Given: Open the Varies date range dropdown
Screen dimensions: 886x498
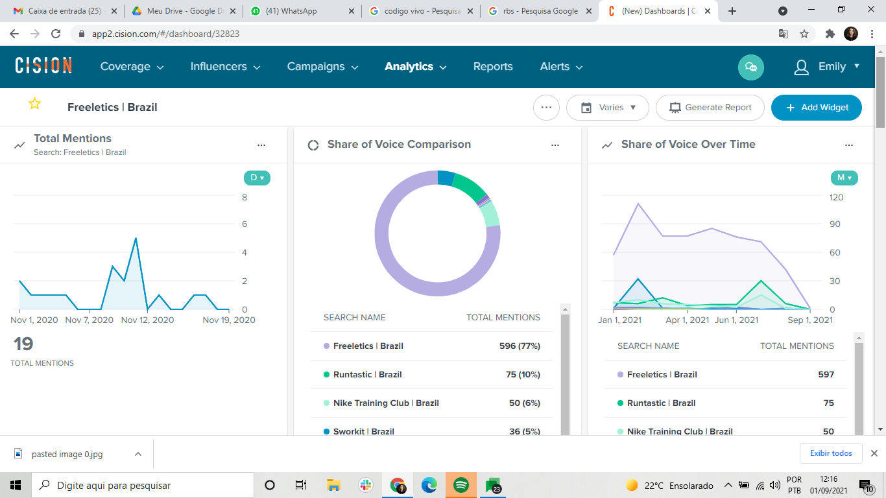Looking at the screenshot, I should coord(608,108).
